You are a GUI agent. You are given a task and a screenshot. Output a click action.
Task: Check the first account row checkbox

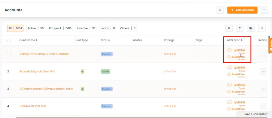9,54
